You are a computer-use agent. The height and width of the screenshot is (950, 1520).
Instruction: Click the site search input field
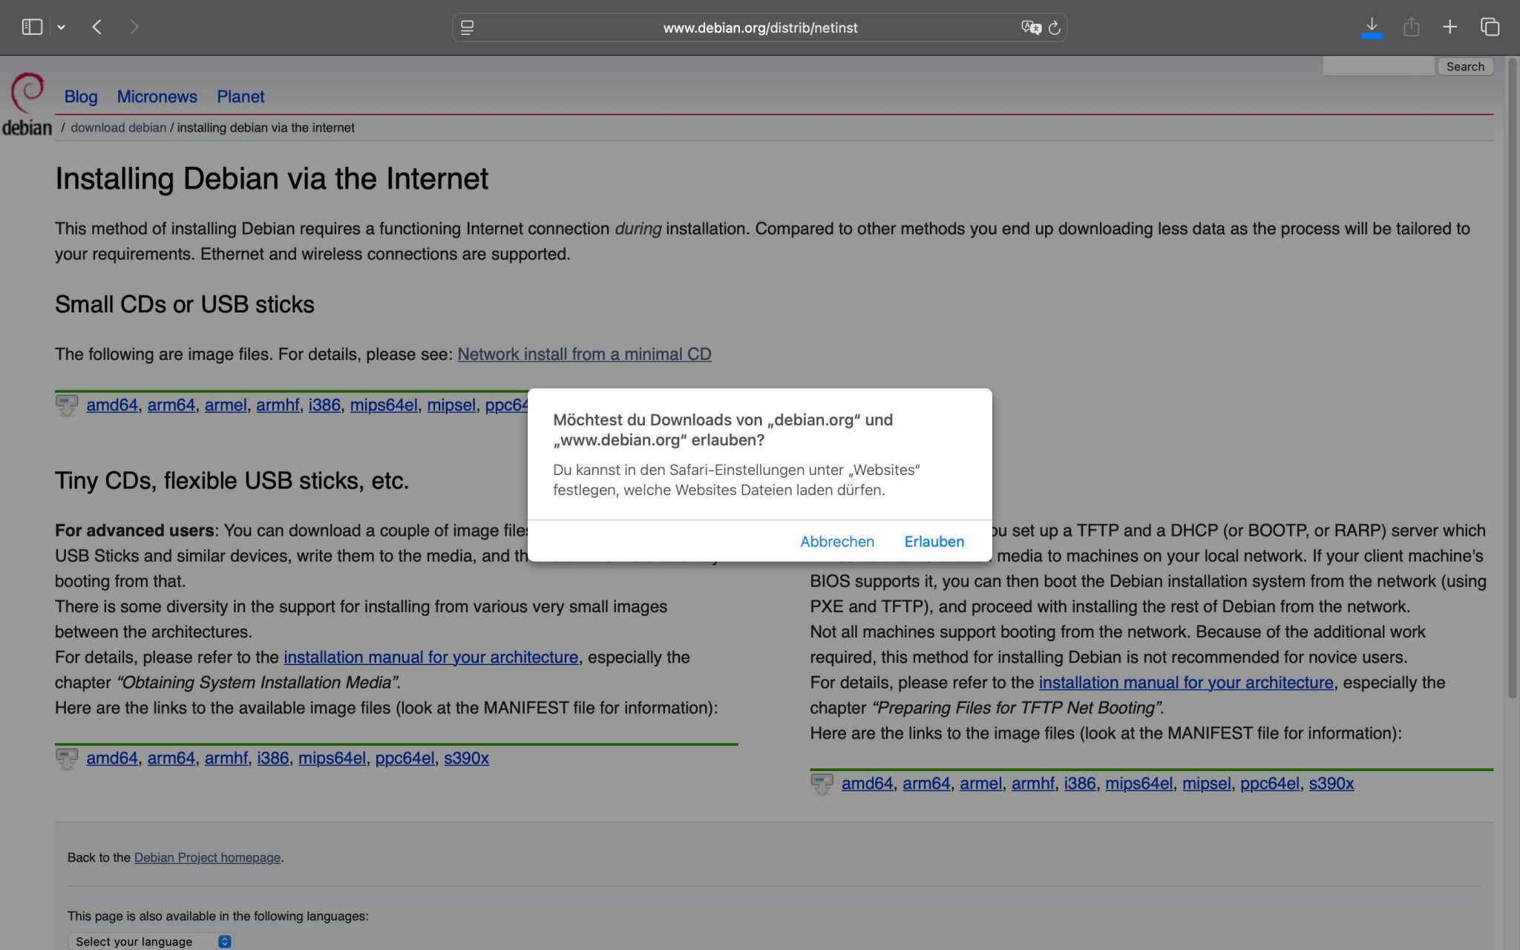[1378, 67]
